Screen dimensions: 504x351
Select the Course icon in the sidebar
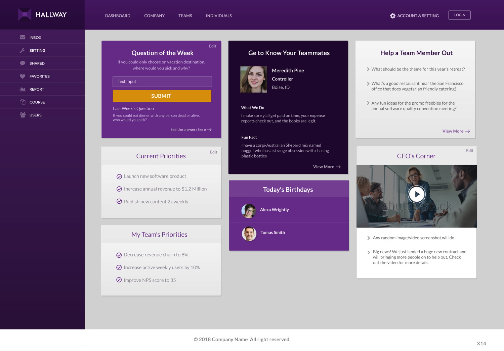pyautogui.click(x=22, y=102)
